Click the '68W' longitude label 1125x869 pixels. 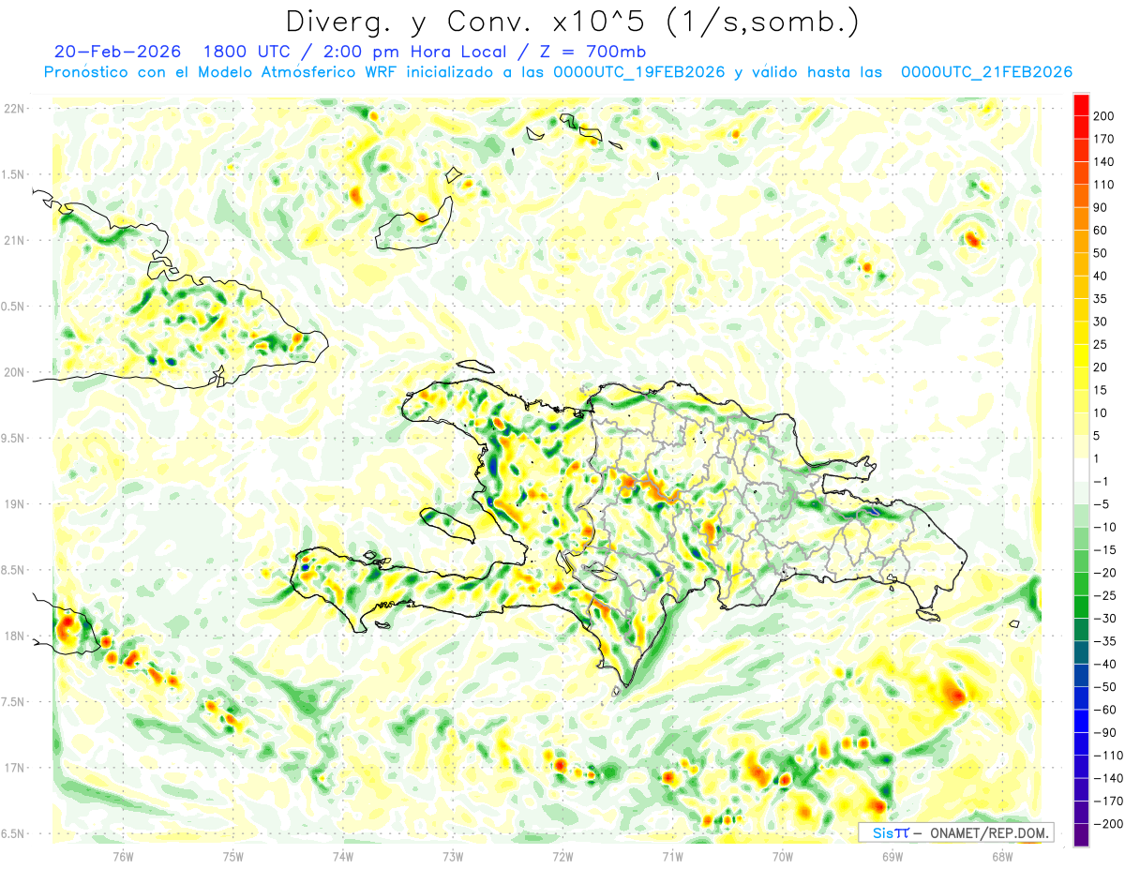tap(1001, 856)
